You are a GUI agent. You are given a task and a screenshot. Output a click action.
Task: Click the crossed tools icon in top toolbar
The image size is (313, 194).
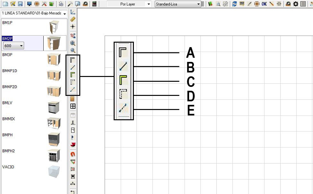click(44, 4)
